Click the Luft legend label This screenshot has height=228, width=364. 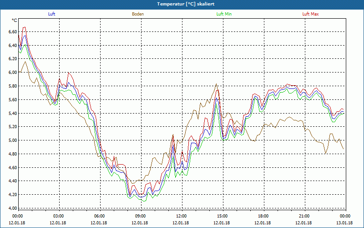click(51, 14)
